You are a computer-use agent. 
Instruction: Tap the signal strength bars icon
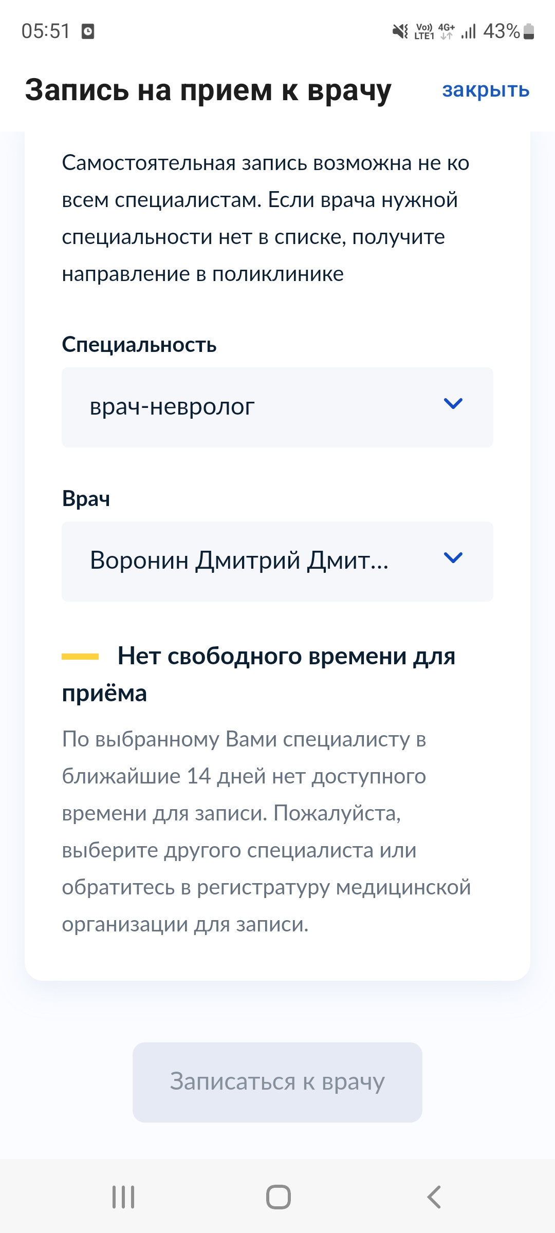pos(468,31)
